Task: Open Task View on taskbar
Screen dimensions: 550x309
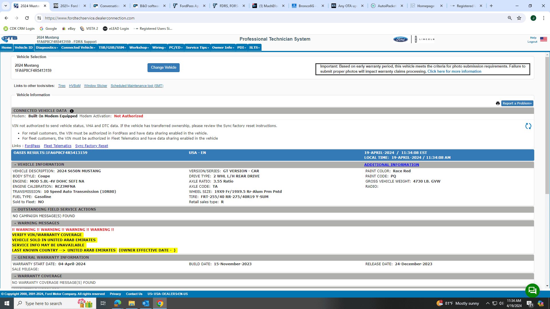Action: pyautogui.click(x=103, y=303)
